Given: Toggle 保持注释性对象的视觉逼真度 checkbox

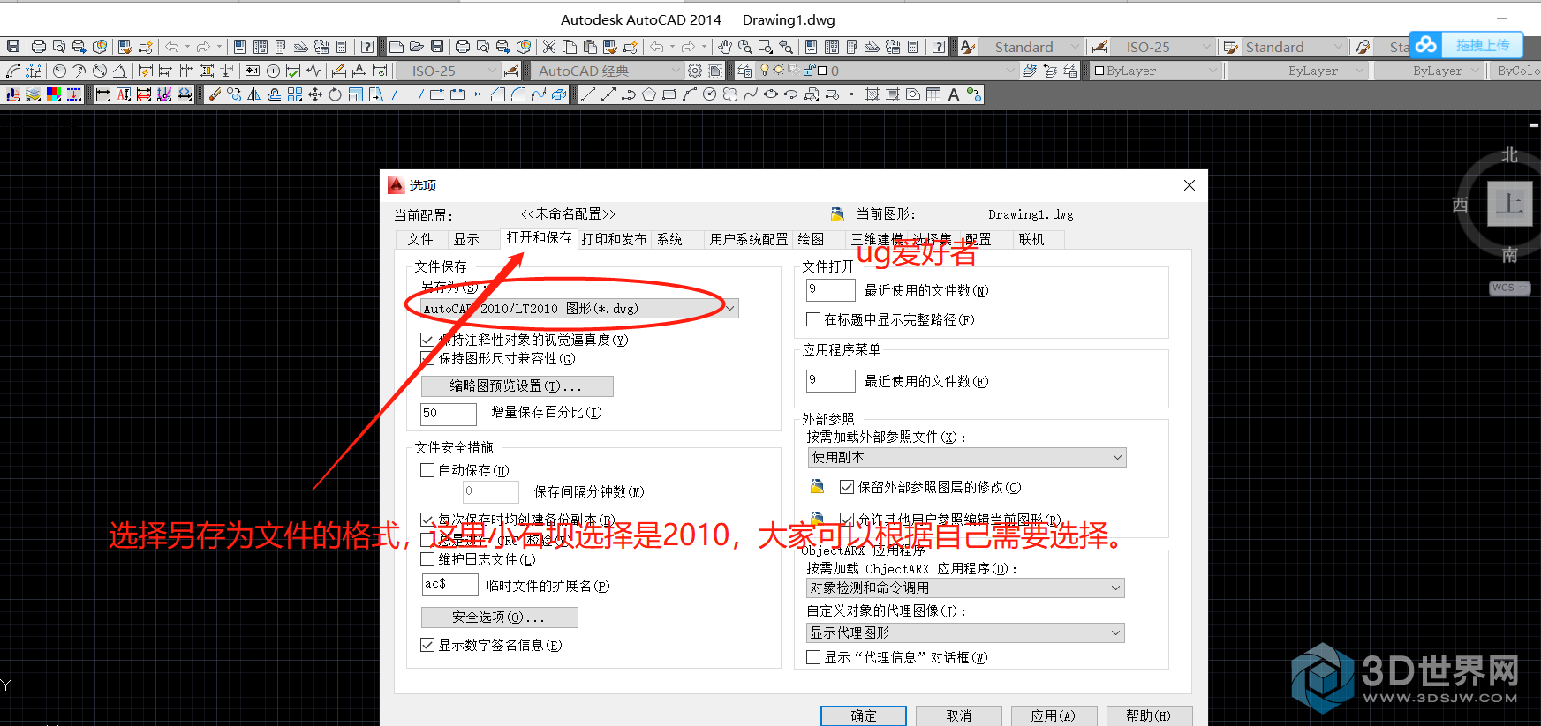Looking at the screenshot, I should click(427, 340).
